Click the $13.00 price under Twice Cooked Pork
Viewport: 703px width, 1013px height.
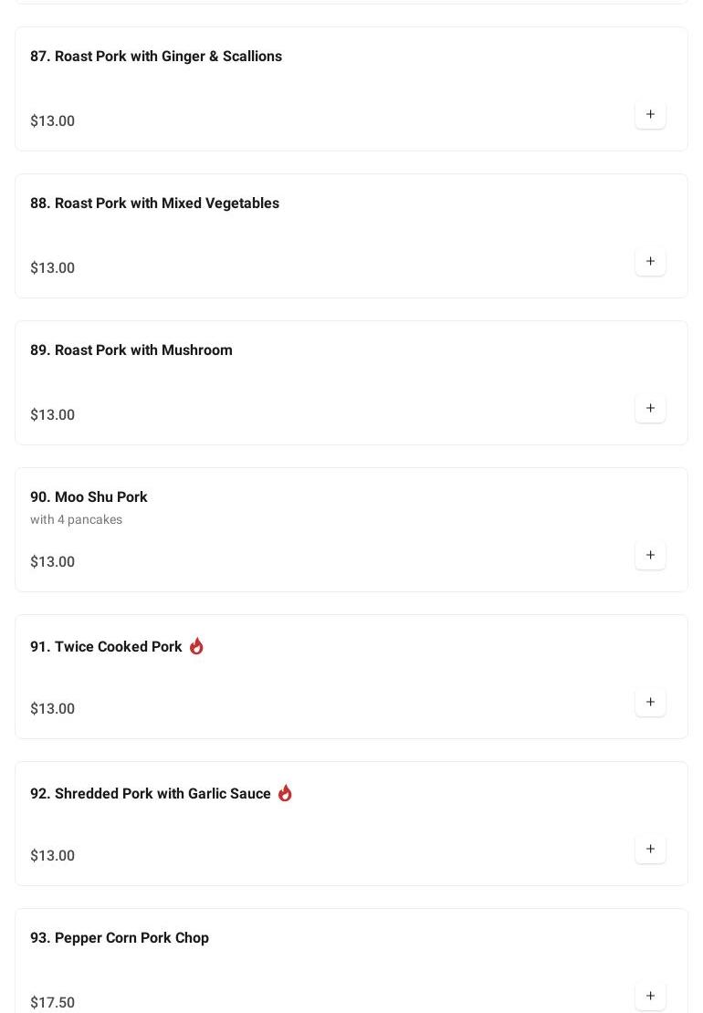coord(53,709)
